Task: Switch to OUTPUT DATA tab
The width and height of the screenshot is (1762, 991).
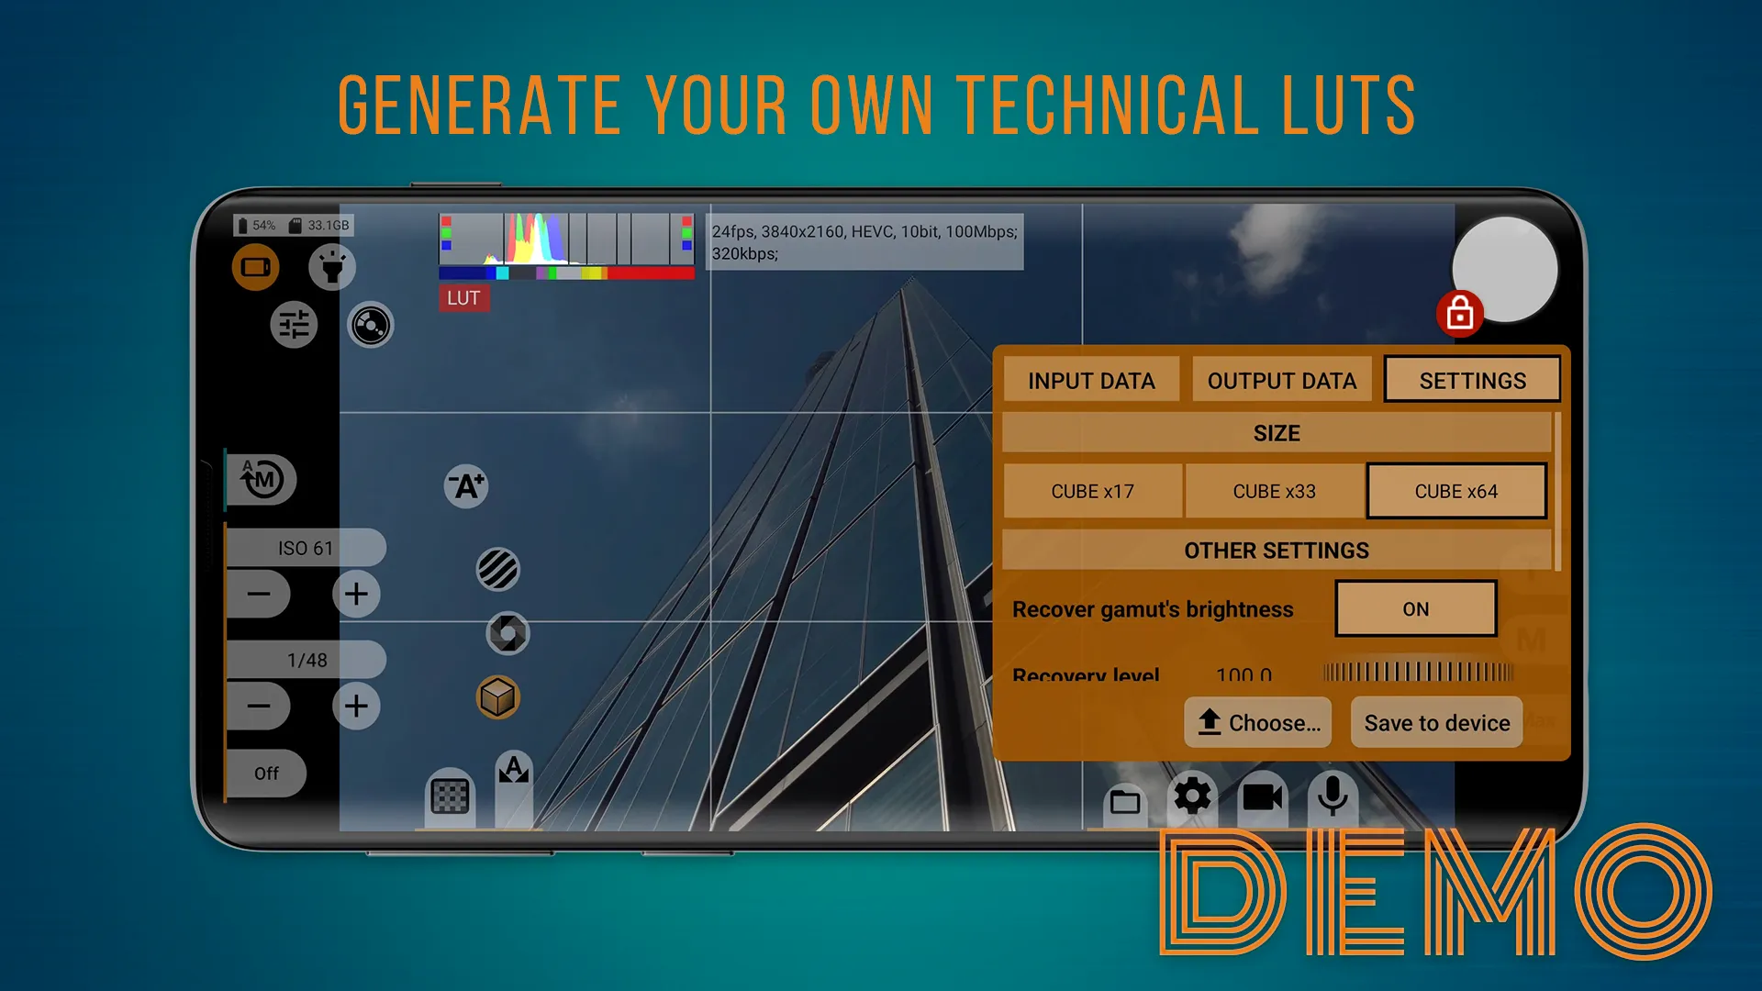Action: 1281,380
